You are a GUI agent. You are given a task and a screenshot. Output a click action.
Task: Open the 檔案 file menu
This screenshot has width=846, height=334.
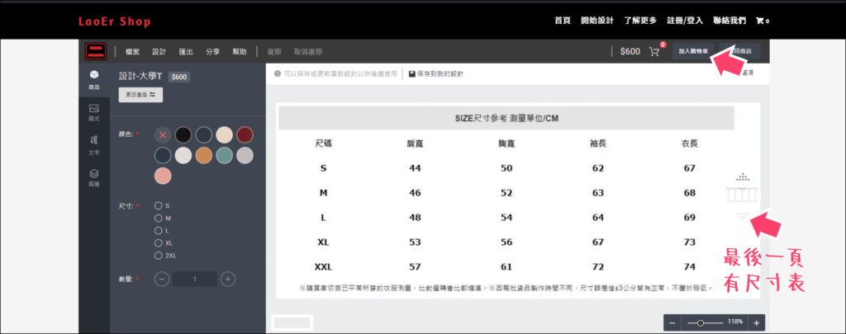point(132,51)
